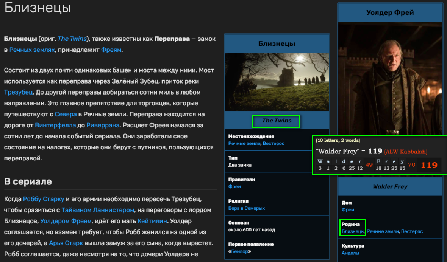The height and width of the screenshot is (262, 447).
Task: Click the "Уолдер Фрей" infobox title
Action: coord(390,12)
